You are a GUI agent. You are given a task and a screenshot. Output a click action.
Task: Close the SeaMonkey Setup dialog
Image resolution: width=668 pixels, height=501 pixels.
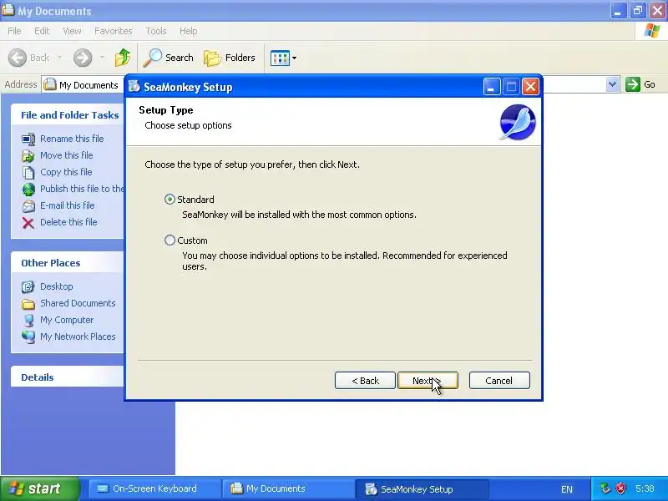[x=530, y=87]
